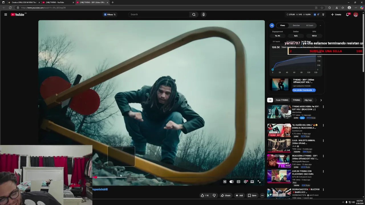365x205 pixels.
Task: Open options for DEGRACIAO7DTA X BLIZZY68 video
Action: coord(323,190)
